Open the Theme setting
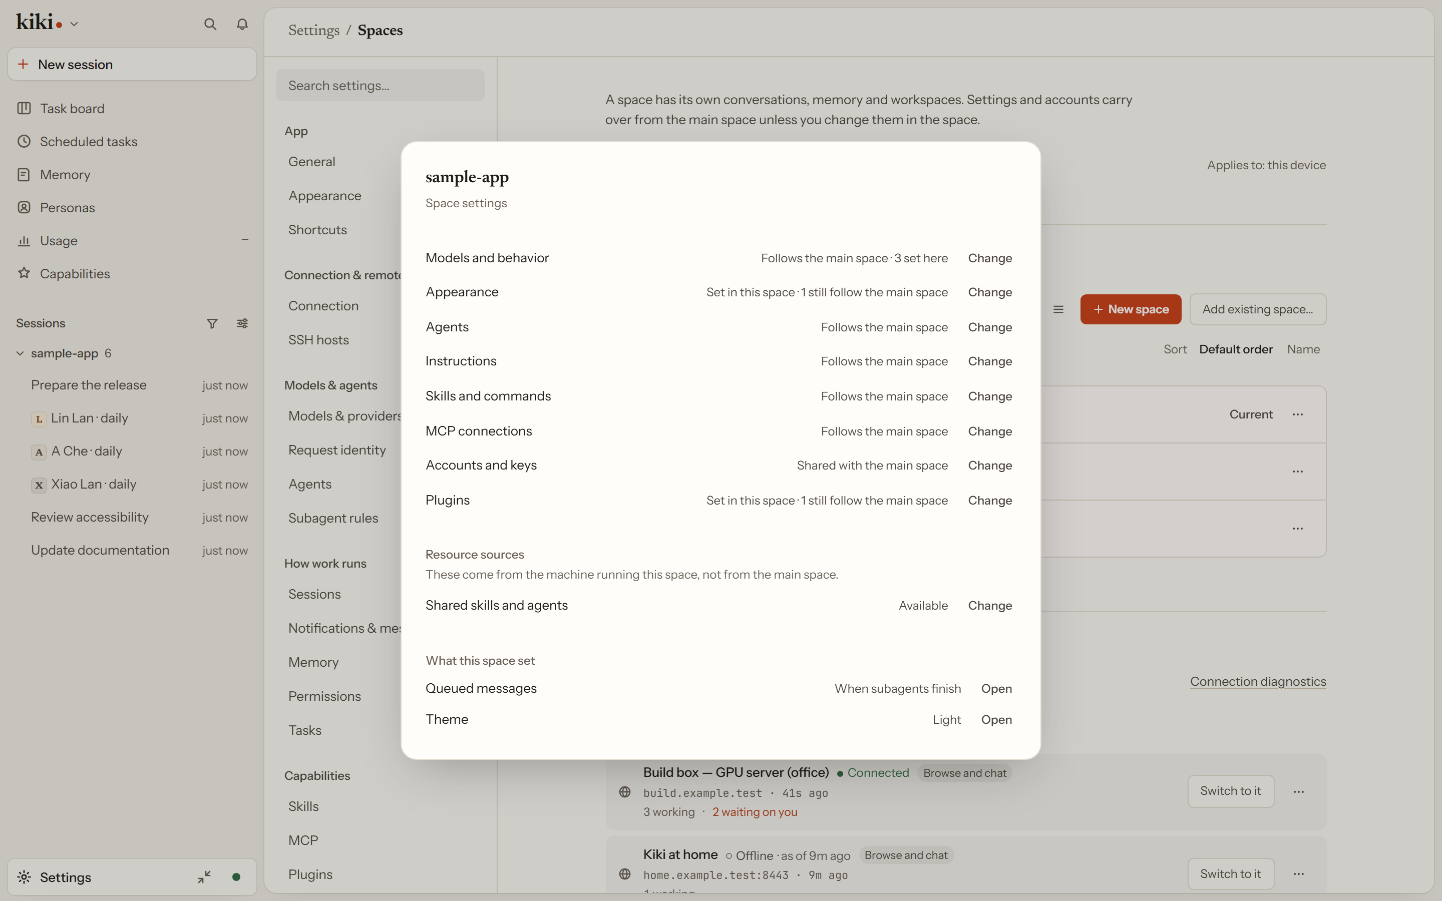The width and height of the screenshot is (1442, 901). (x=996, y=720)
